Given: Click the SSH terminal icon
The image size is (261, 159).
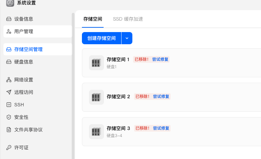Looking at the screenshot, I should click(9, 105).
